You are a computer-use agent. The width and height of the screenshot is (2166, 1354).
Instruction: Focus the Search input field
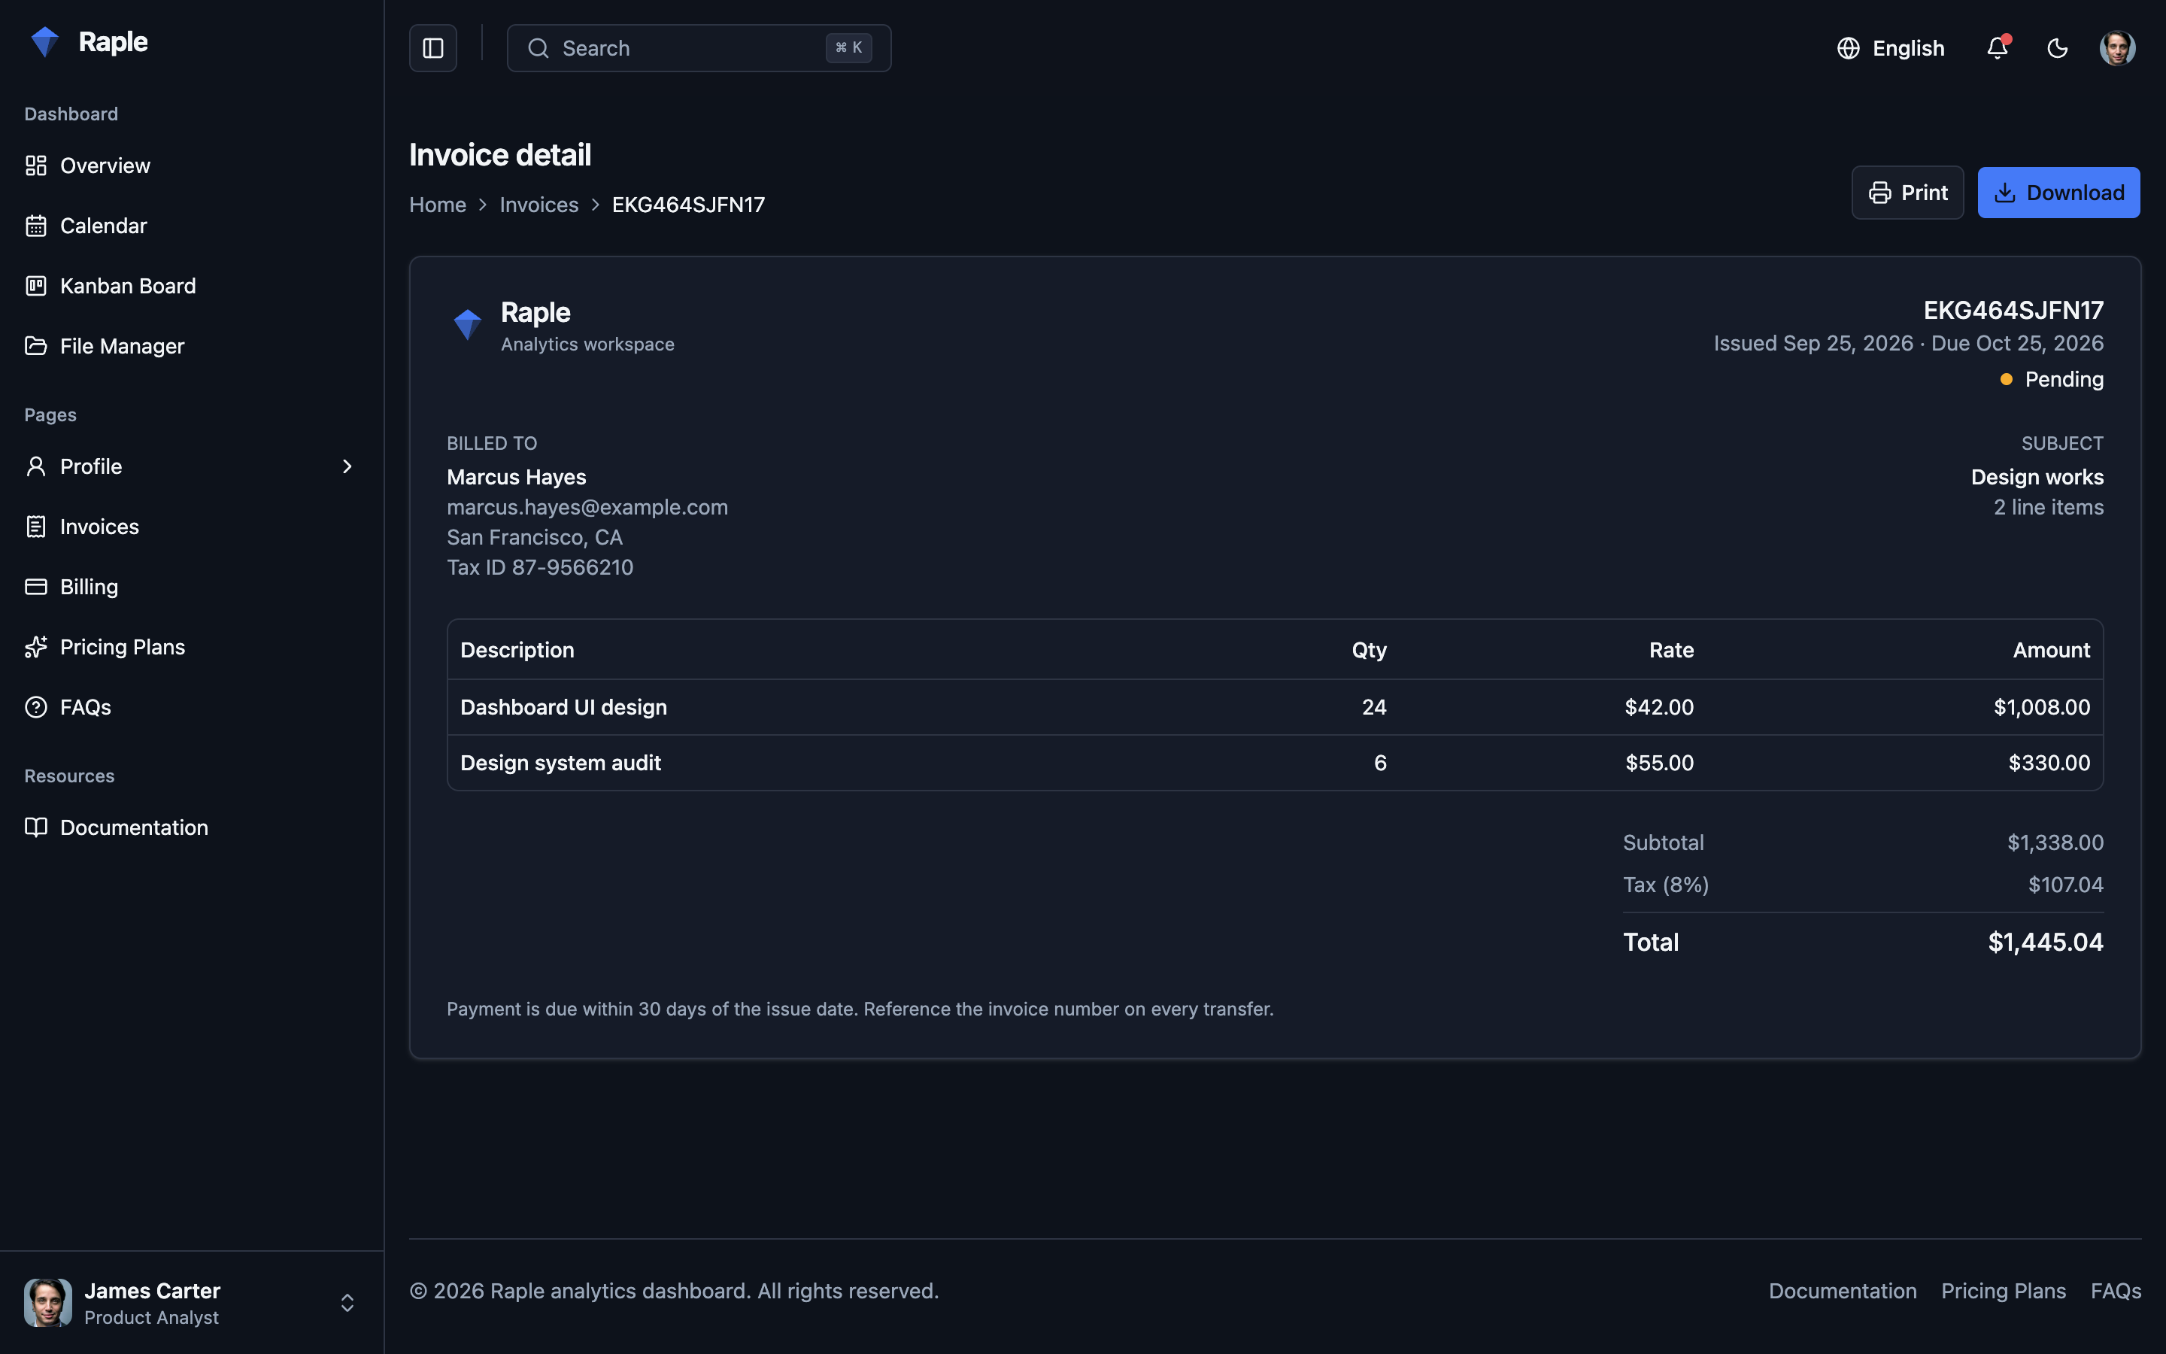point(699,48)
